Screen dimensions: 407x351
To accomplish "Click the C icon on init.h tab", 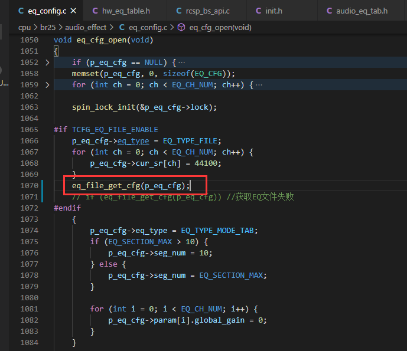I will click(259, 11).
